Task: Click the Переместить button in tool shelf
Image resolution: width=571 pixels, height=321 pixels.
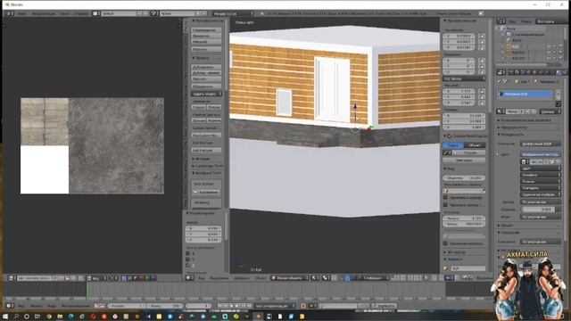Action: (x=206, y=30)
